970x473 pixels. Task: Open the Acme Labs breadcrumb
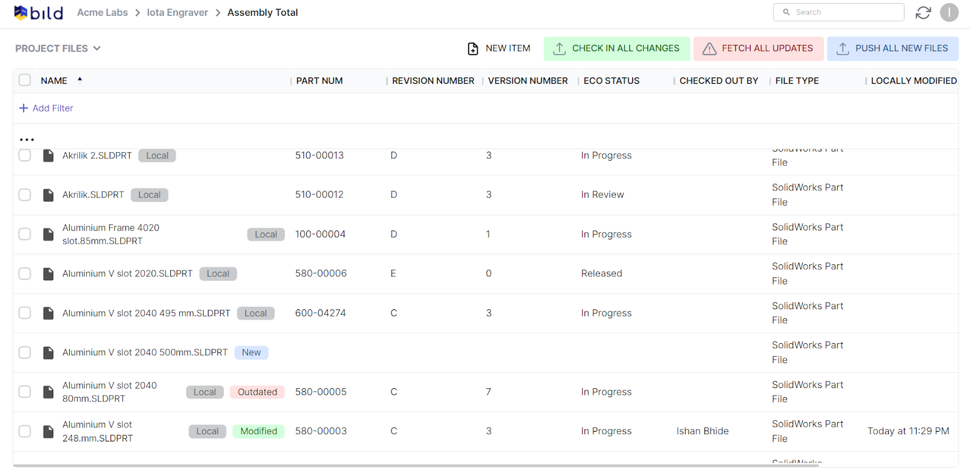tap(102, 13)
